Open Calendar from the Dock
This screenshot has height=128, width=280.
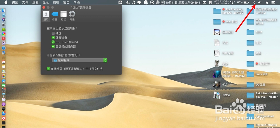tap(4, 62)
